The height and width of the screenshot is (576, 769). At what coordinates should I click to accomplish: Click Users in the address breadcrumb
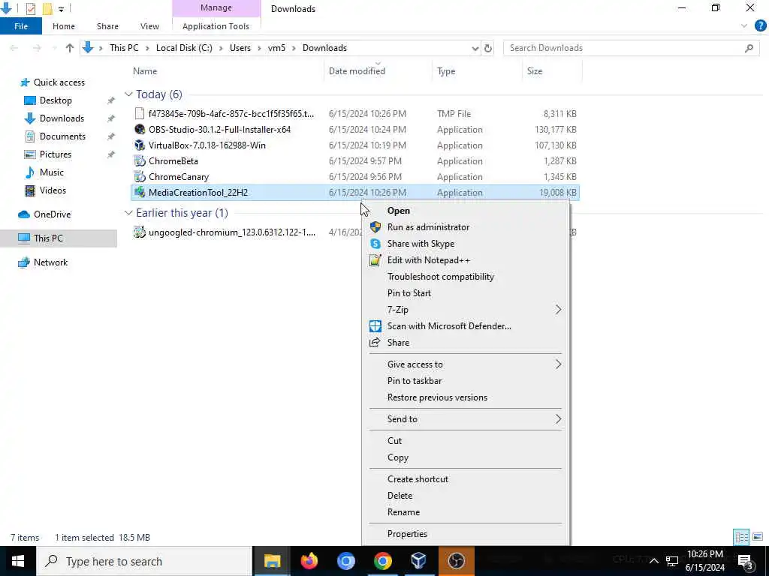pos(240,48)
